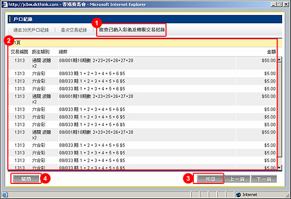Click the red numbered marker 1
Image resolution: width=291 pixels, height=199 pixels.
[97, 23]
